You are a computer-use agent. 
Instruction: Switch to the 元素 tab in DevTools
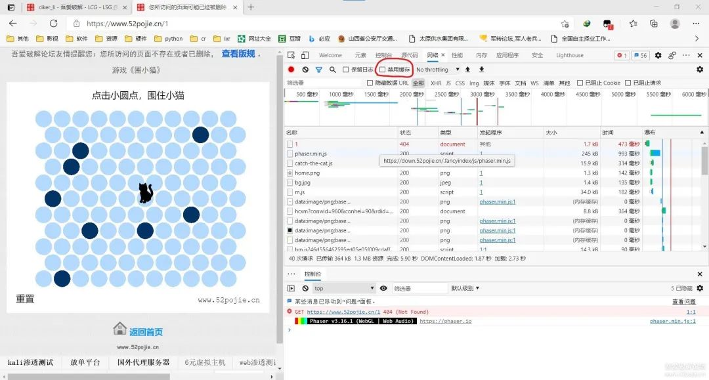(360, 56)
